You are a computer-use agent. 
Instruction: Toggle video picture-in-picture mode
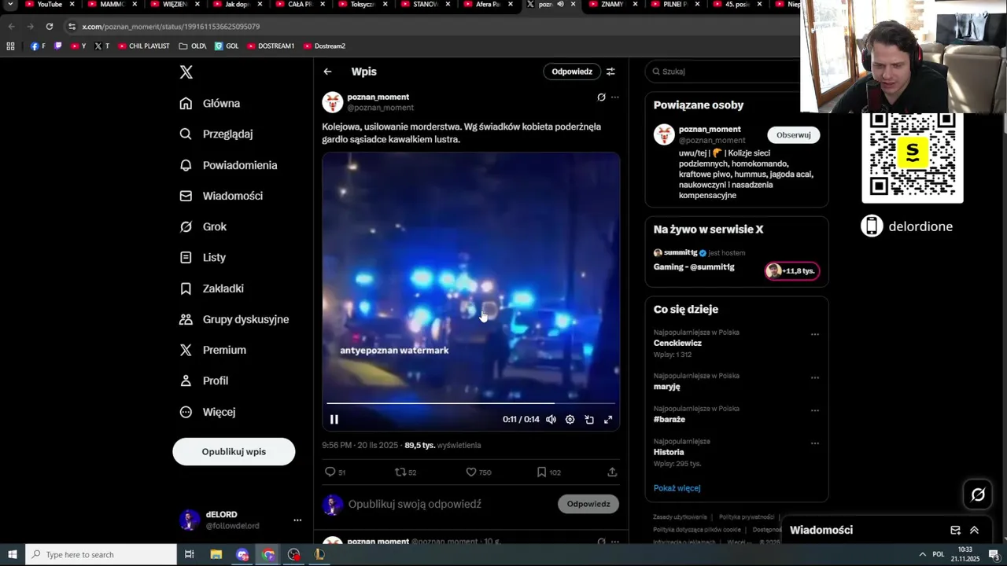point(589,420)
